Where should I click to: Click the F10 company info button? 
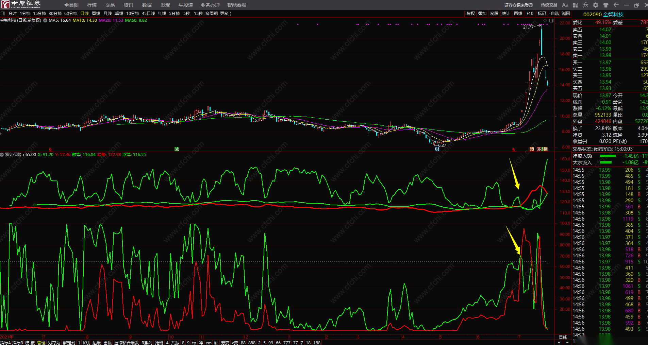coord(530,14)
